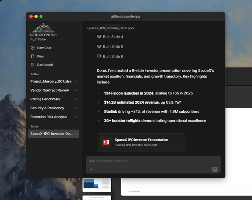252x200 pixels.
Task: Click the New Chat plus icon
Action: click(x=33, y=48)
